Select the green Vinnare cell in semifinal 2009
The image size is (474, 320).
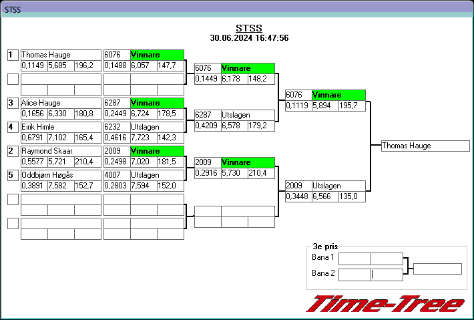click(x=248, y=162)
